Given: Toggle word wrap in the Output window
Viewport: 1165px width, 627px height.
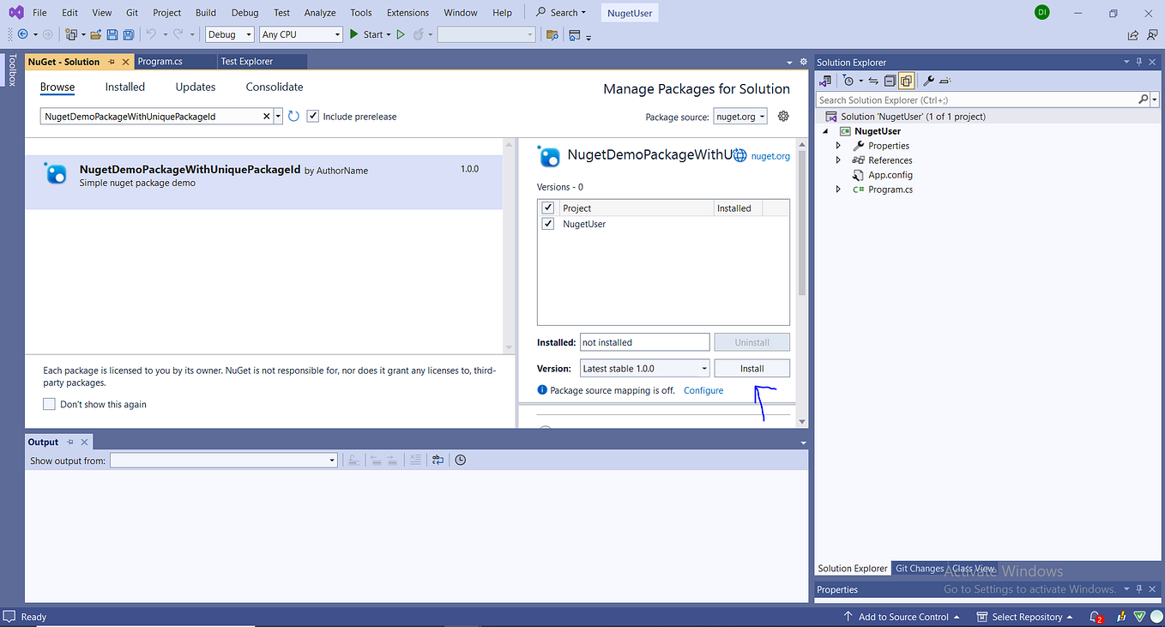Looking at the screenshot, I should pyautogui.click(x=437, y=460).
